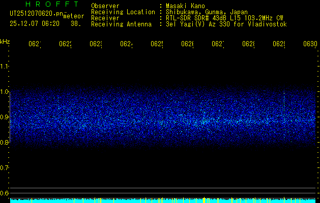Click the count value 38
The width and height of the screenshot is (320, 203).
[75, 24]
